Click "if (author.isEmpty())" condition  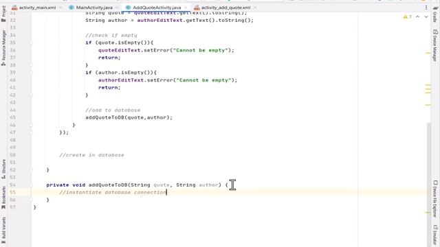pos(121,73)
